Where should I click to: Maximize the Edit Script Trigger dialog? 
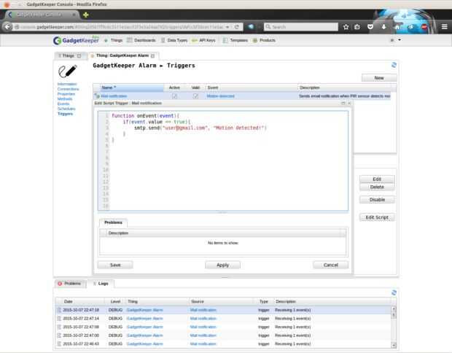[343, 103]
